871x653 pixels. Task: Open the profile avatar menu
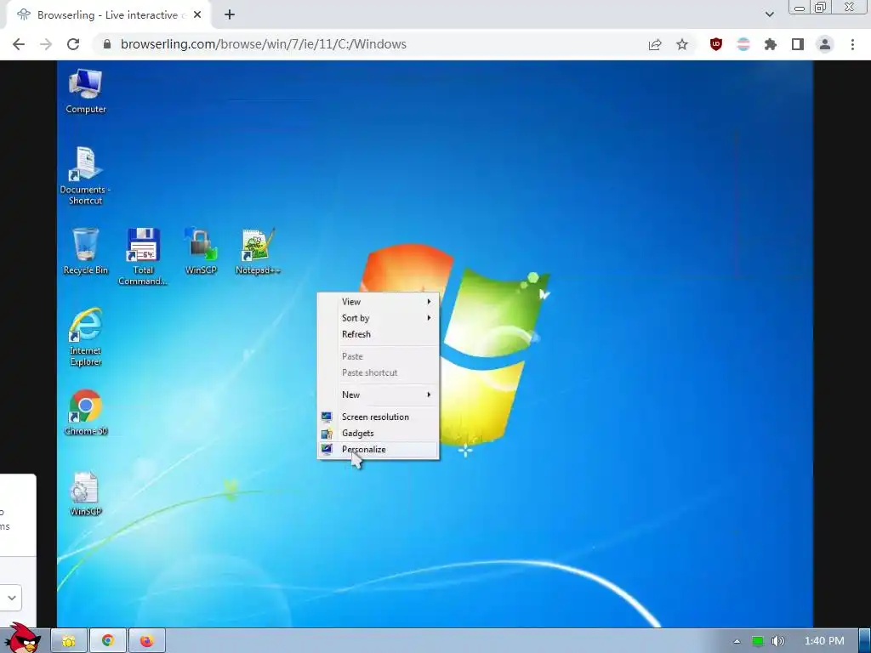point(825,44)
